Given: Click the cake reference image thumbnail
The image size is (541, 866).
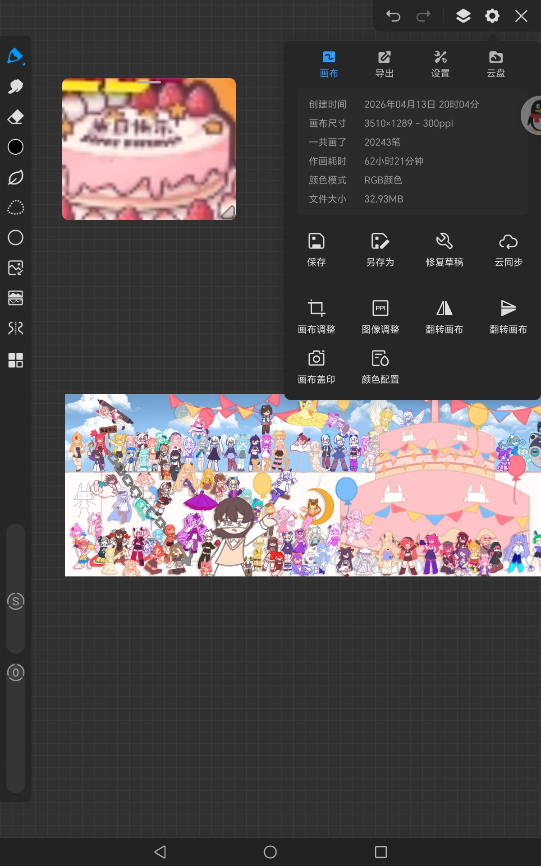Looking at the screenshot, I should [149, 149].
